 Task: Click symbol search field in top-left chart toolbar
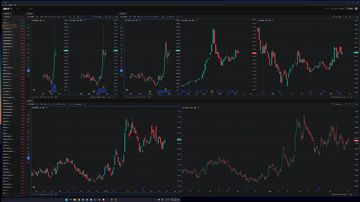tap(31, 17)
